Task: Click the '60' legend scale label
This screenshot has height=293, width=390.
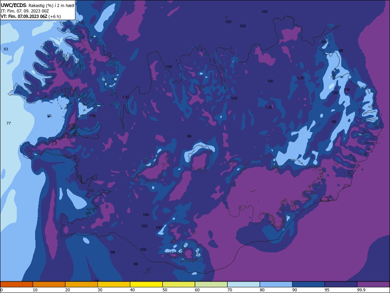Action: click(197, 290)
